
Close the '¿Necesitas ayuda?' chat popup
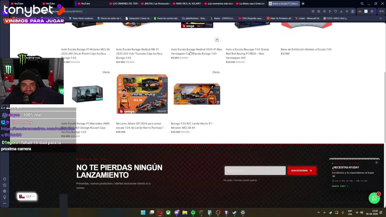[376, 163]
